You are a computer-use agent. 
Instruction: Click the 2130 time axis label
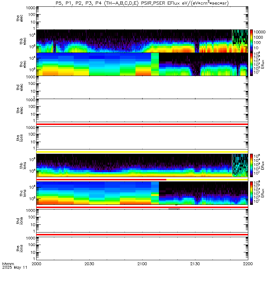coord(195,264)
